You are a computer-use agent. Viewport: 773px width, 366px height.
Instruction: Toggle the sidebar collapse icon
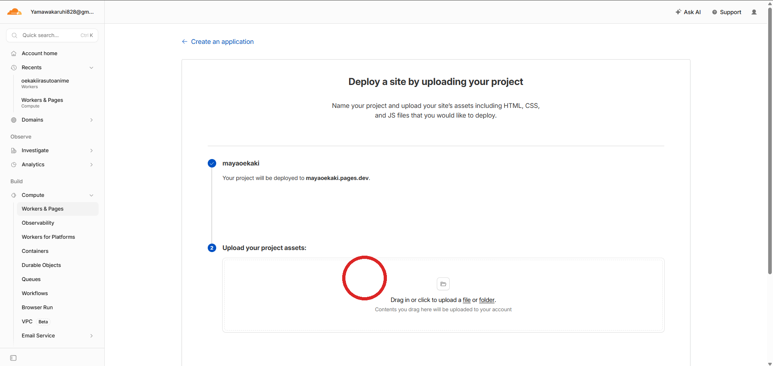pos(13,358)
